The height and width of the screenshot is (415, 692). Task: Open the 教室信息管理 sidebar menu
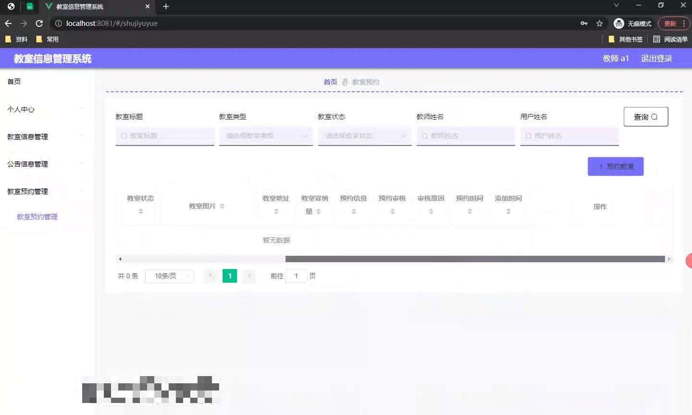[x=27, y=136]
